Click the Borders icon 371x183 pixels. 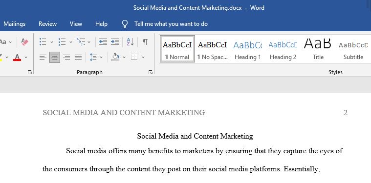point(134,57)
